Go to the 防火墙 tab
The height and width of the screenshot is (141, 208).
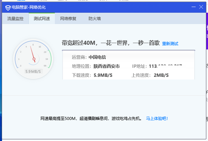tap(95, 19)
